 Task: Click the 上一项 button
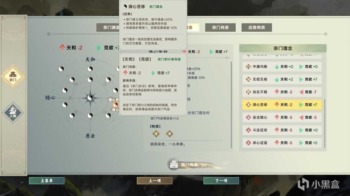coord(154,181)
